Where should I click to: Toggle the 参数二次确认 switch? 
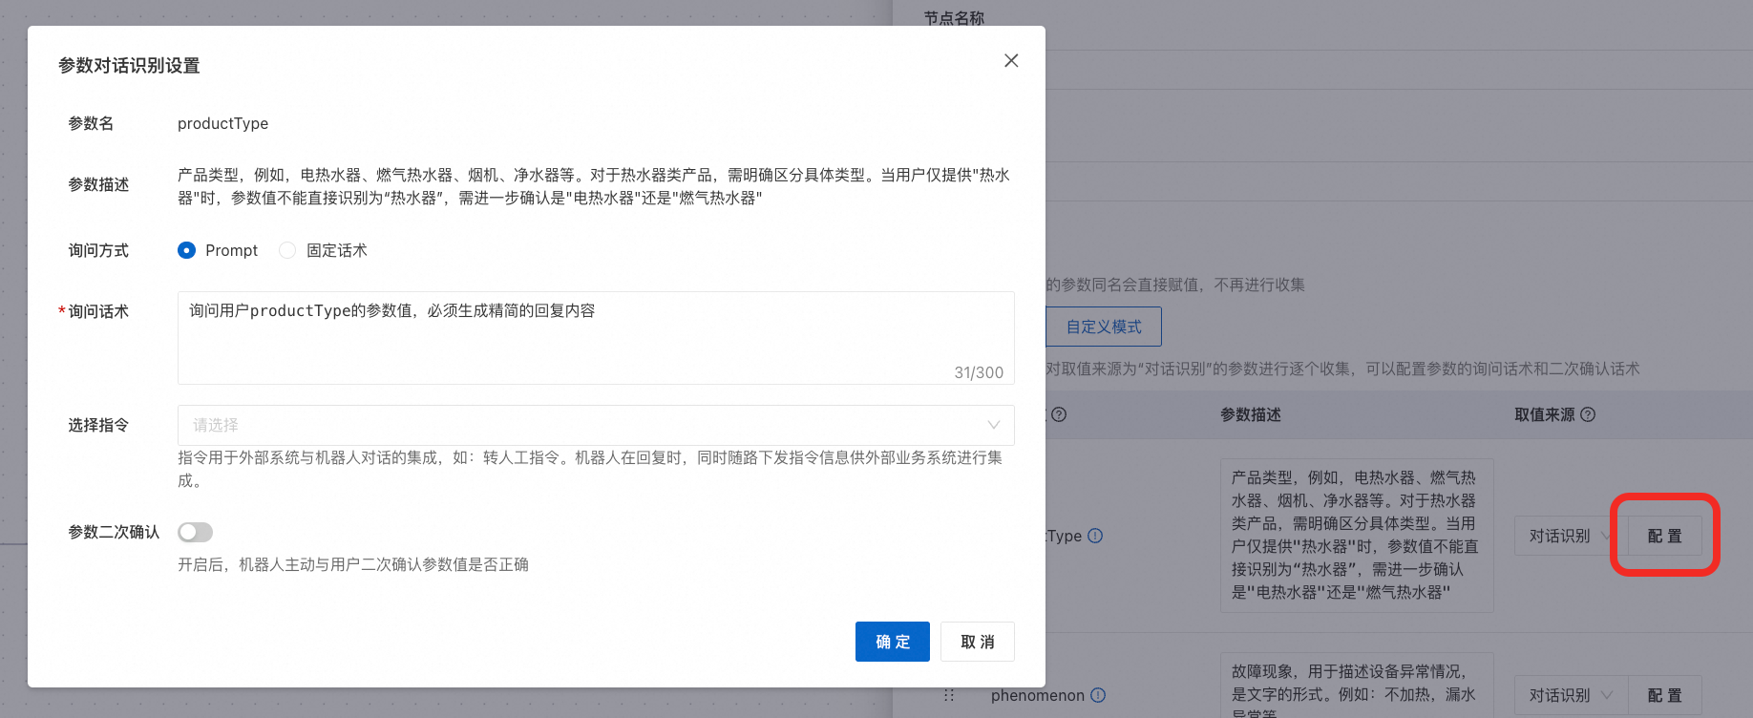tap(196, 532)
